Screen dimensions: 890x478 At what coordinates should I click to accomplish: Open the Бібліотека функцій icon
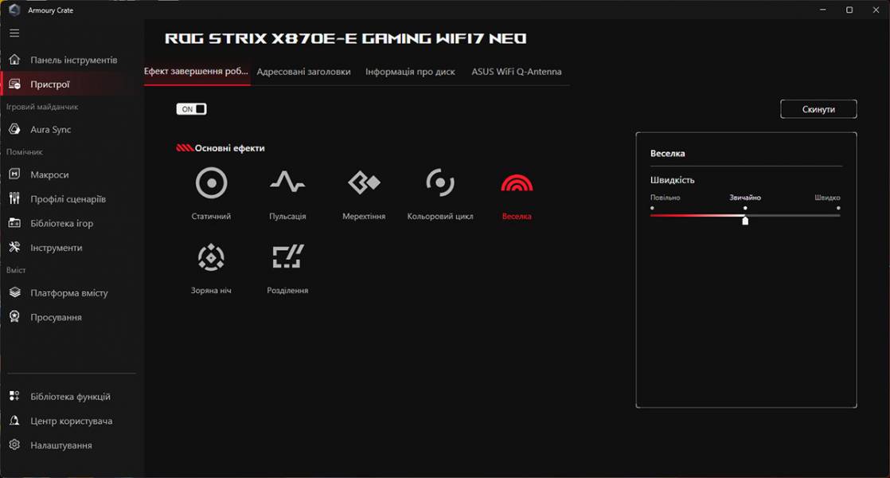click(15, 396)
